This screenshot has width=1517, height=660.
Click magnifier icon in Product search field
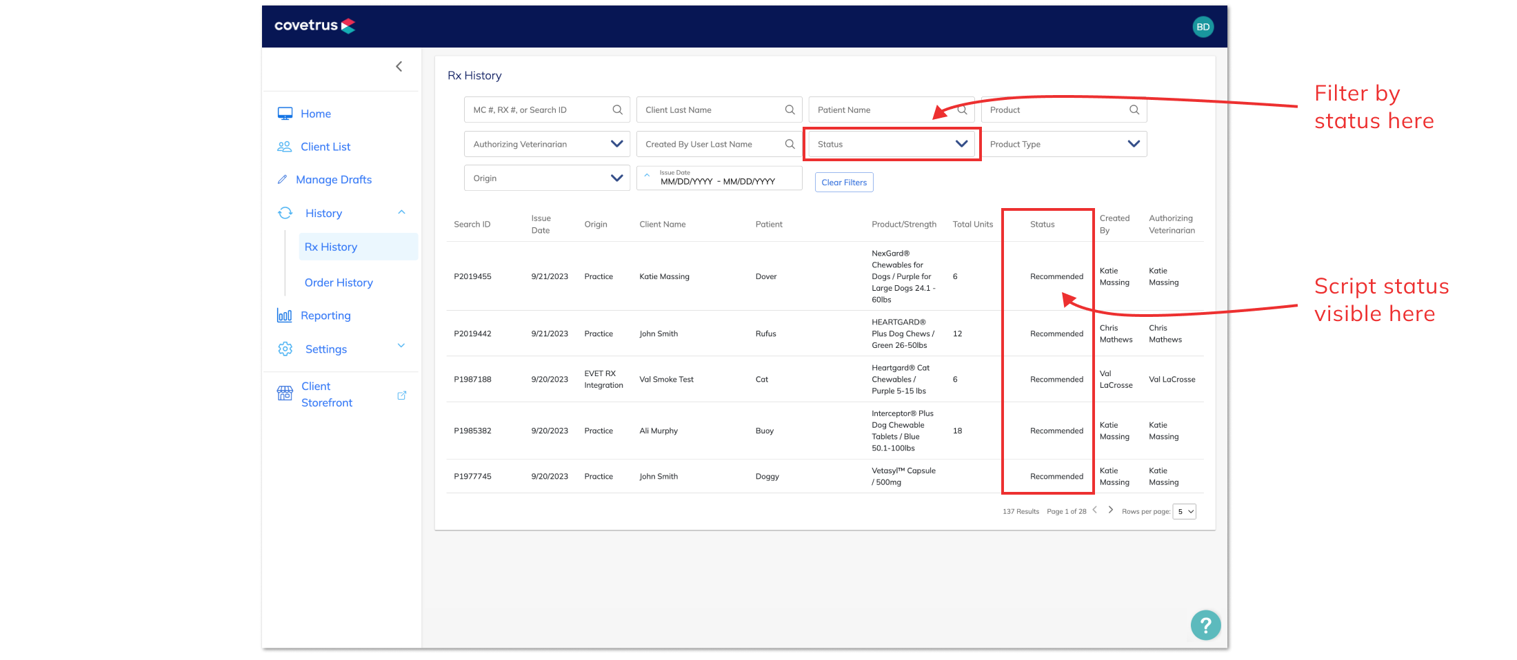(1134, 110)
